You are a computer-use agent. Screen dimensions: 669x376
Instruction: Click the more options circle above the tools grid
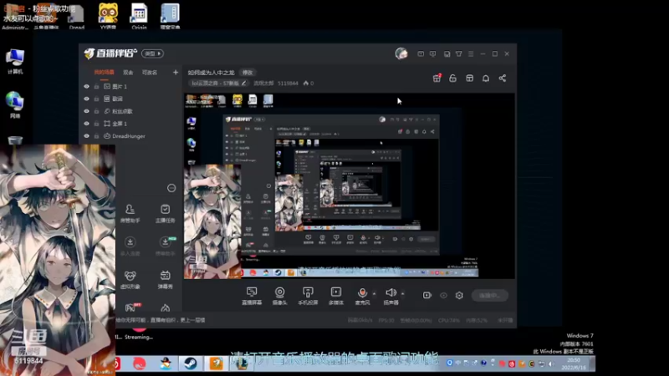(x=171, y=188)
